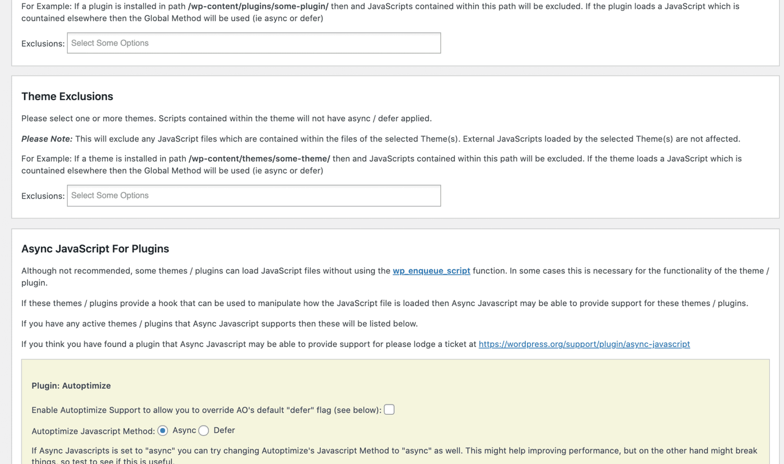Click the Async JavaScript For Plugins heading
The width and height of the screenshot is (784, 464).
coord(95,249)
